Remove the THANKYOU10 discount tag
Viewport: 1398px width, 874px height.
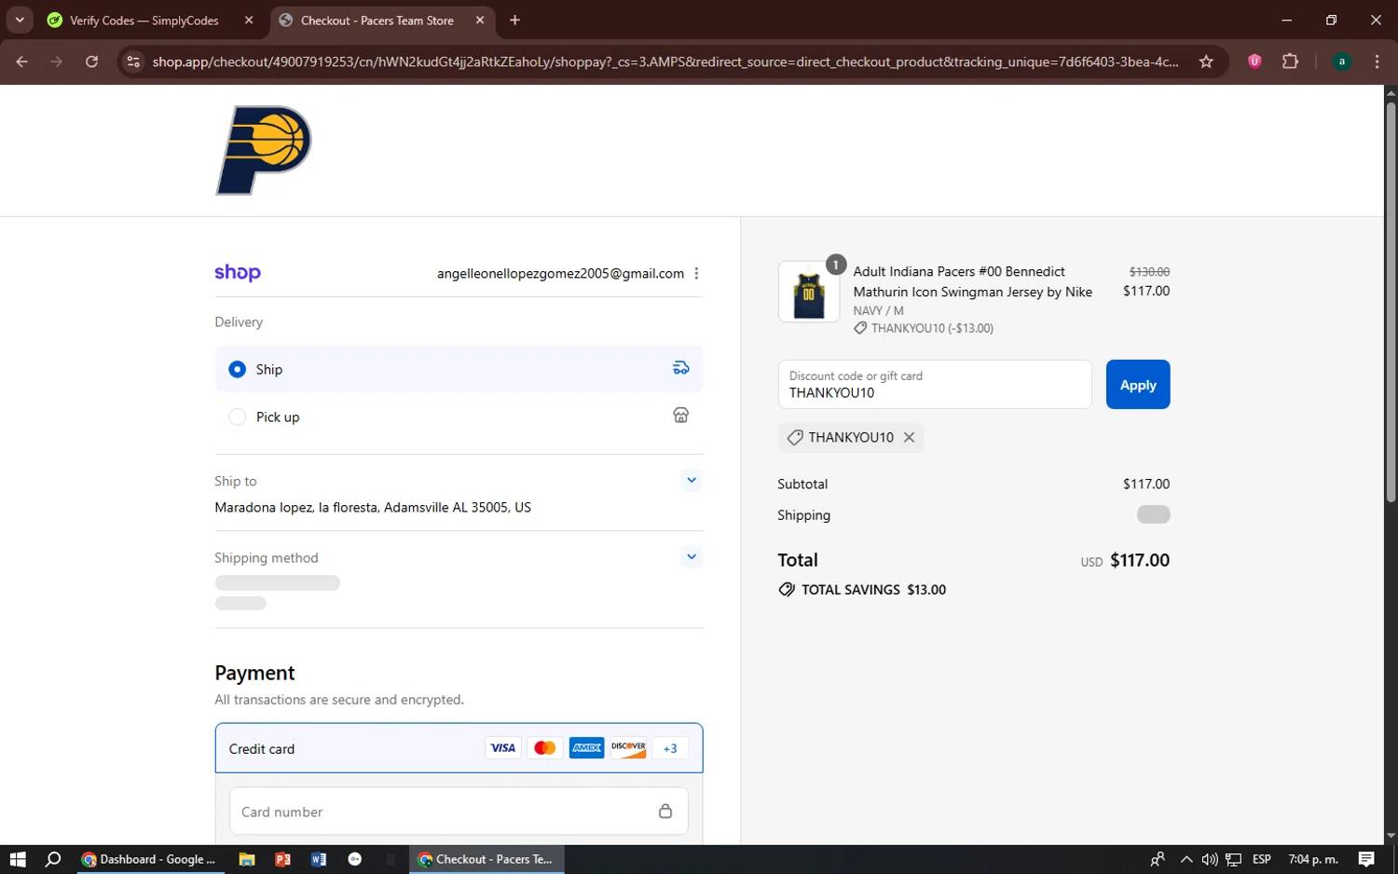click(x=909, y=437)
